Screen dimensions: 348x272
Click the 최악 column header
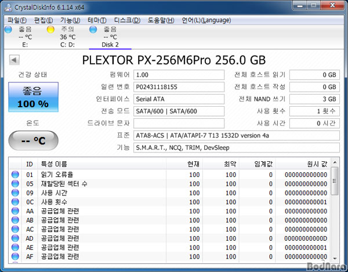(x=221, y=164)
